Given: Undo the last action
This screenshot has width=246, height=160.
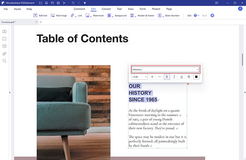Looking at the screenshot, I should coord(73,3).
